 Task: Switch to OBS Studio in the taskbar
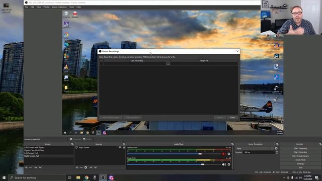click(103, 177)
